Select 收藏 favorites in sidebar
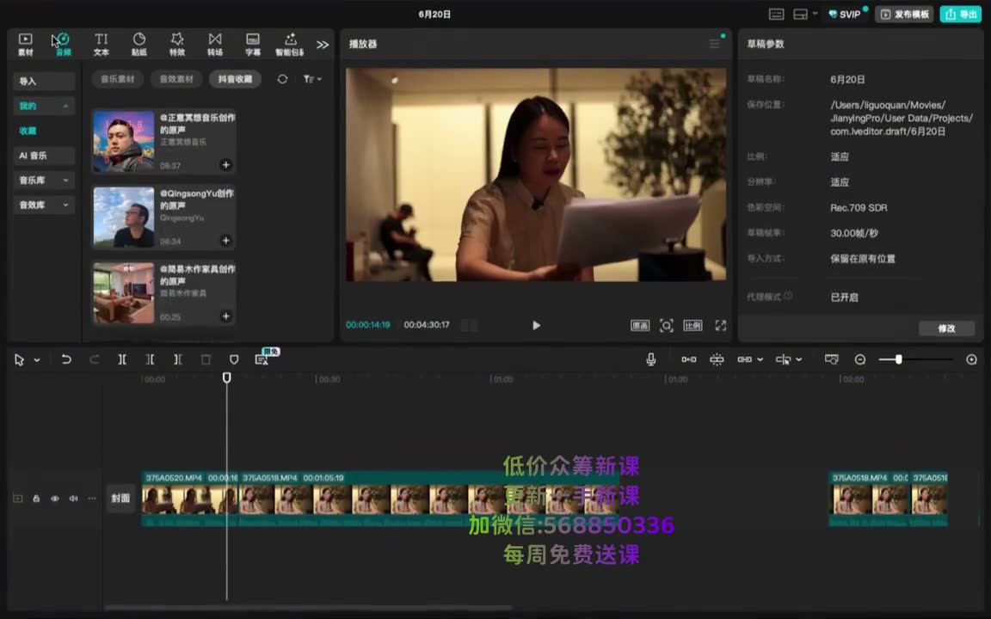This screenshot has height=619, width=991. (28, 131)
